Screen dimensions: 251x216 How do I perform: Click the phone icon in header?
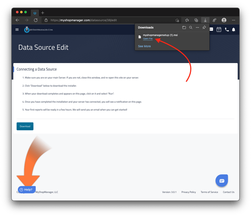227,30
